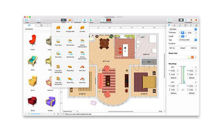
Task: Select the purple Violetta armchair thumbnail
Action: click(50, 102)
